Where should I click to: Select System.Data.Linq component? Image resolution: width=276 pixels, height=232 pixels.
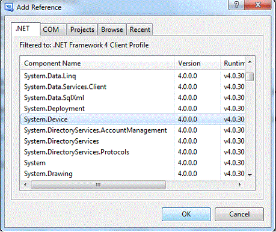point(132,76)
